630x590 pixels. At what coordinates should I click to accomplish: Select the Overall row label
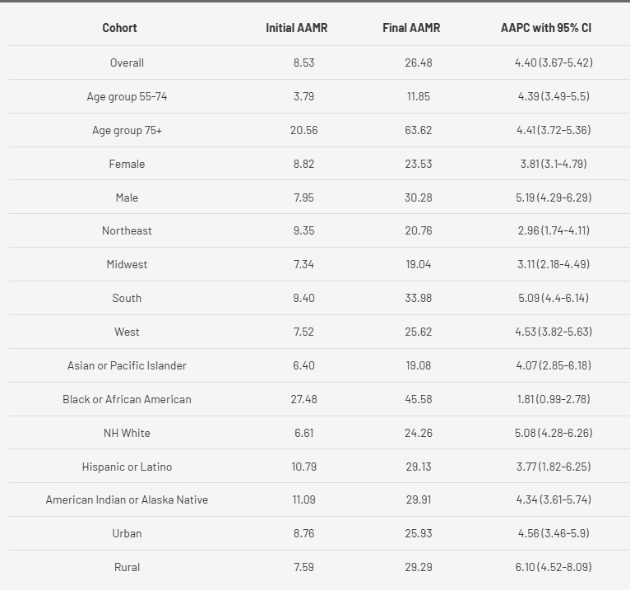[x=127, y=63]
